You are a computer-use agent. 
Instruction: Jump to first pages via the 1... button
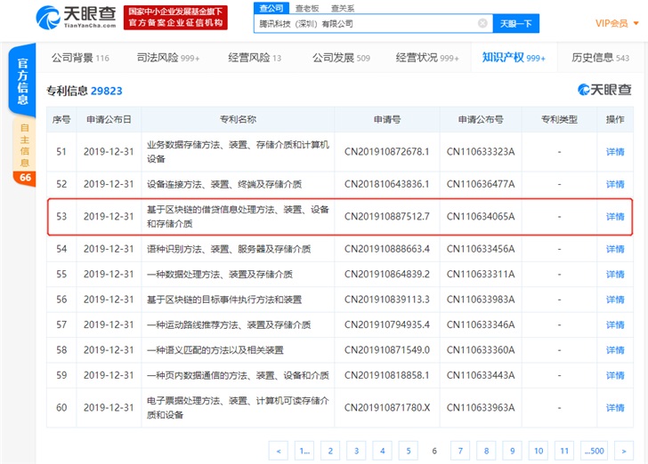click(304, 451)
